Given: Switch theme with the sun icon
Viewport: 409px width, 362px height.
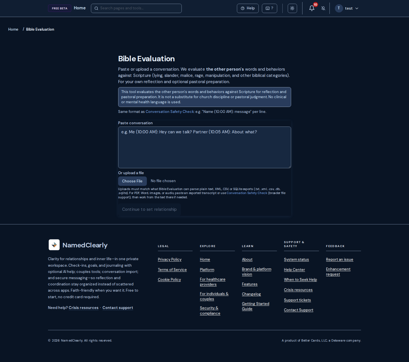Looking at the screenshot, I should pos(292,8).
